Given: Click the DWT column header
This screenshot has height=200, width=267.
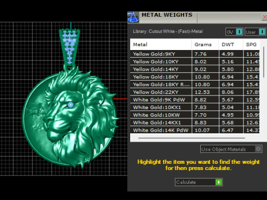Looking at the screenshot, I should click(x=231, y=44).
